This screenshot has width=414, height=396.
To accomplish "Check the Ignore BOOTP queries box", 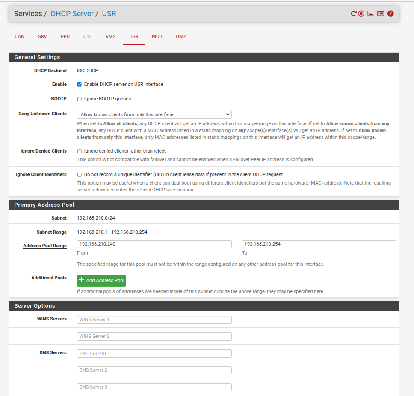I will [80, 99].
